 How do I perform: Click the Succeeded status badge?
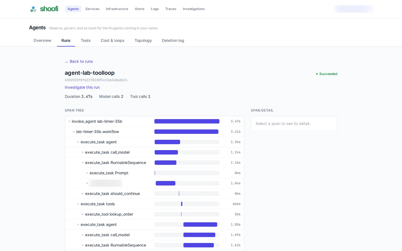tap(326, 74)
